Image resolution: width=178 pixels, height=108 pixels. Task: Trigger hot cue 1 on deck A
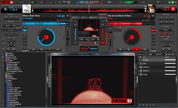pyautogui.click(x=6, y=18)
